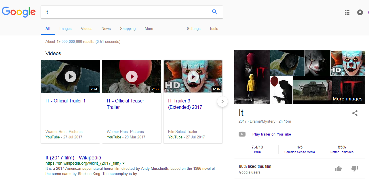The image size is (369, 179).
Task: Click the YouTube play icon in panel
Action: [x=242, y=134]
